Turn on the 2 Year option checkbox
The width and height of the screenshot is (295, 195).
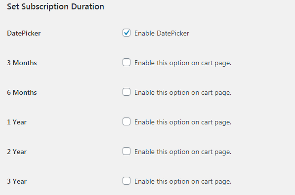tap(126, 151)
